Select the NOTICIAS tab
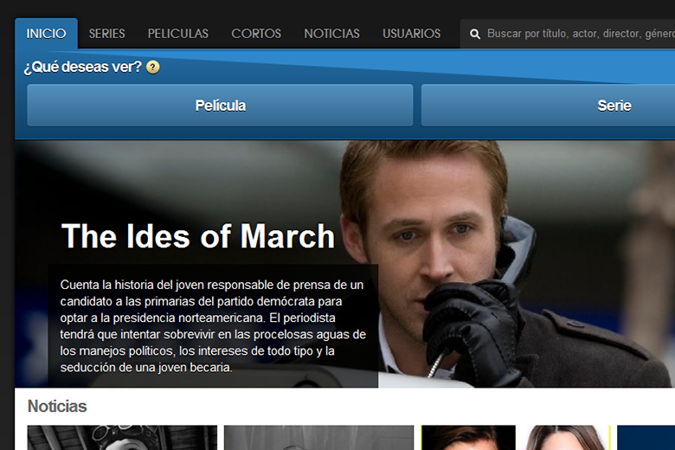The width and height of the screenshot is (675, 450). (332, 34)
